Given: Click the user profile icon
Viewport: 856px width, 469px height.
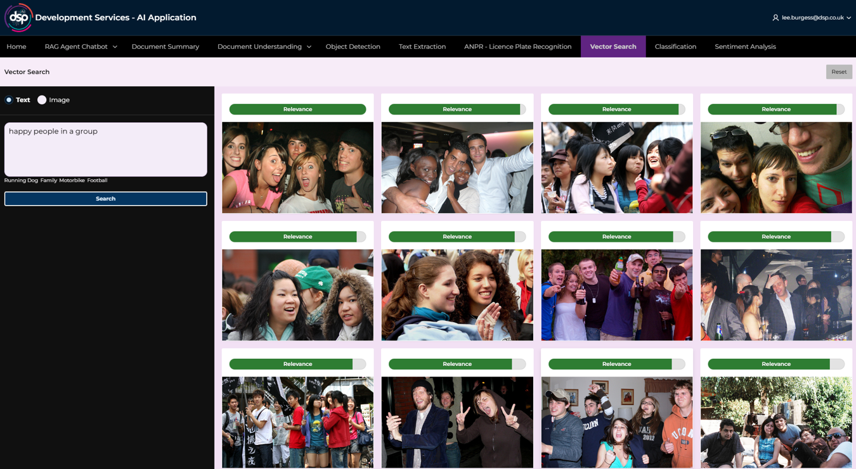Looking at the screenshot, I should 775,18.
